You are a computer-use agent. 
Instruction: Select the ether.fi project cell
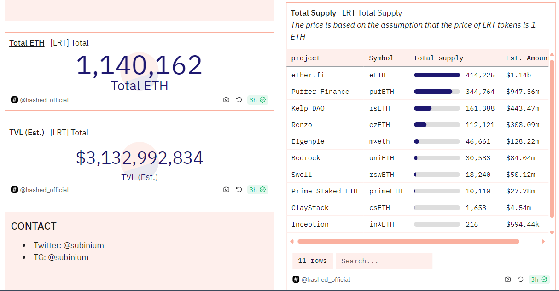click(x=308, y=75)
